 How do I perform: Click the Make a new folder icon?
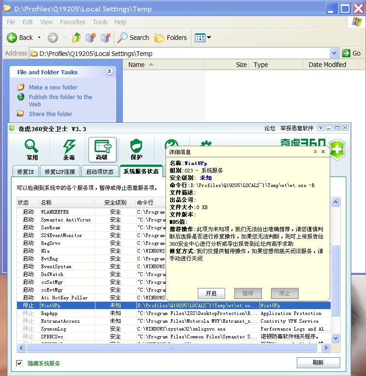point(21,87)
